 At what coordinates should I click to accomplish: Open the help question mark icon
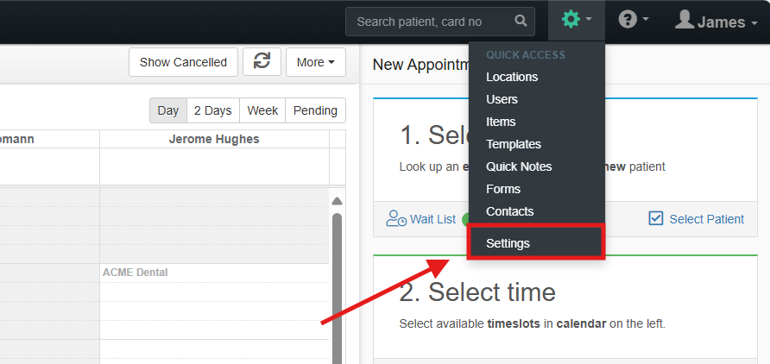tap(627, 20)
